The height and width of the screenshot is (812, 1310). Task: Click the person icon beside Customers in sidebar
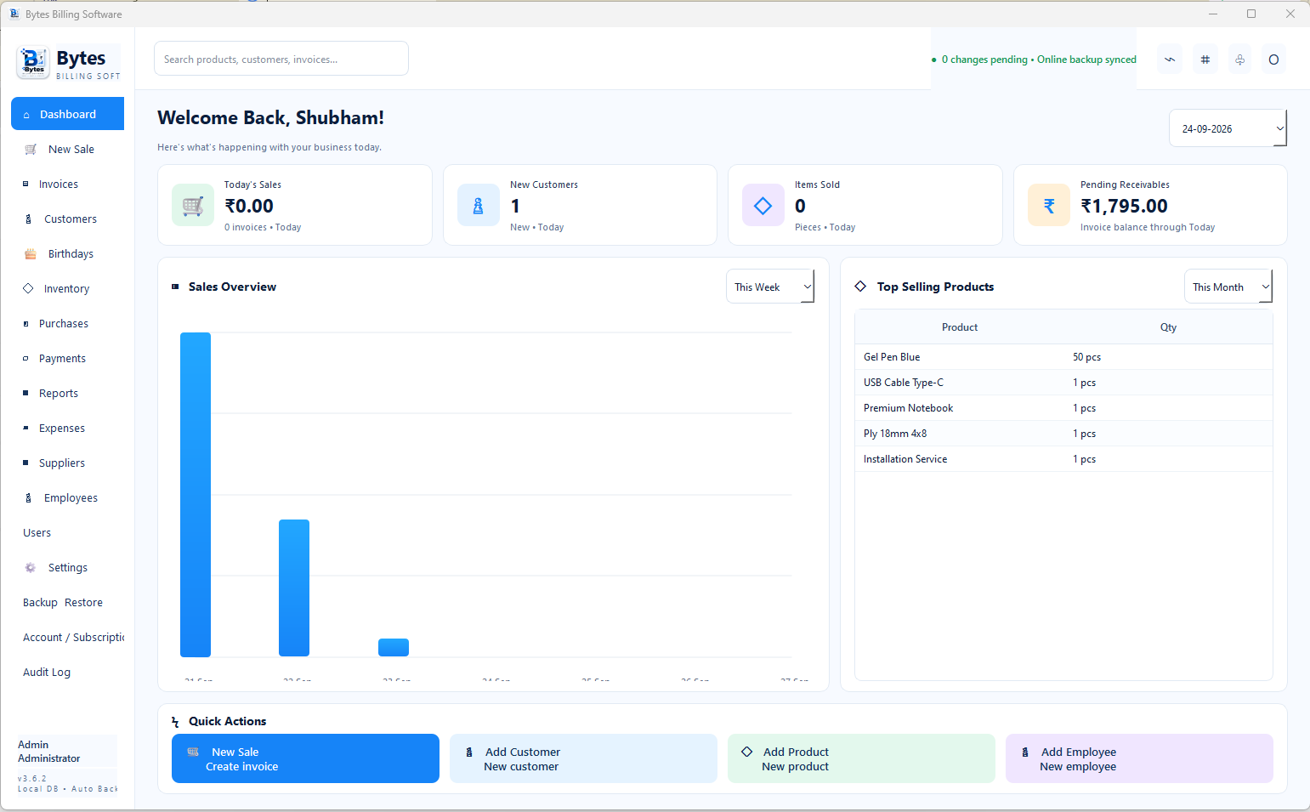coord(28,219)
